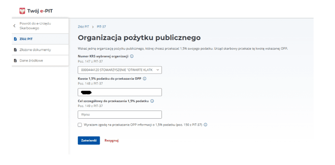Click the document icon beside Złożone dokumenty
The height and width of the screenshot is (165, 335).
coord(15,50)
